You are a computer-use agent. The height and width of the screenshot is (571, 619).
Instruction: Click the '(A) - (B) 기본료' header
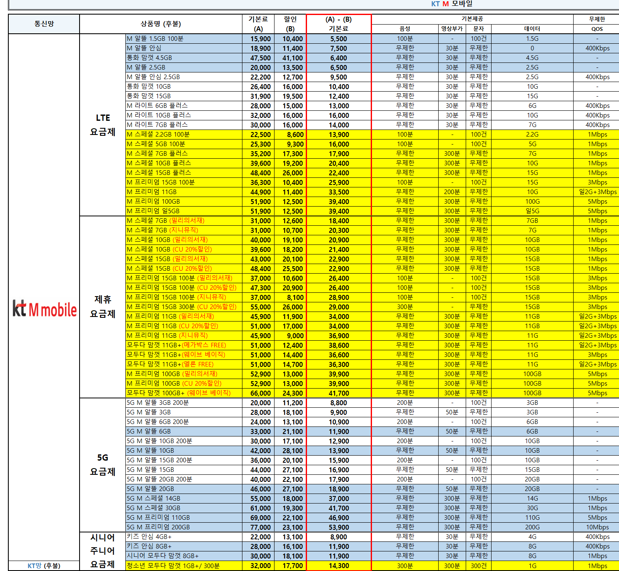(x=339, y=24)
